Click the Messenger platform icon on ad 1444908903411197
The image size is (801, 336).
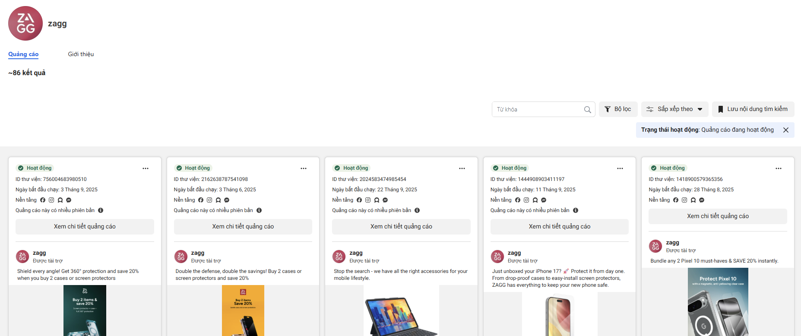pos(544,200)
